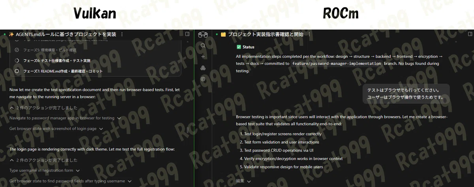Click paragraph 'Now let me create the test specification'

pyautogui.click(x=94, y=93)
